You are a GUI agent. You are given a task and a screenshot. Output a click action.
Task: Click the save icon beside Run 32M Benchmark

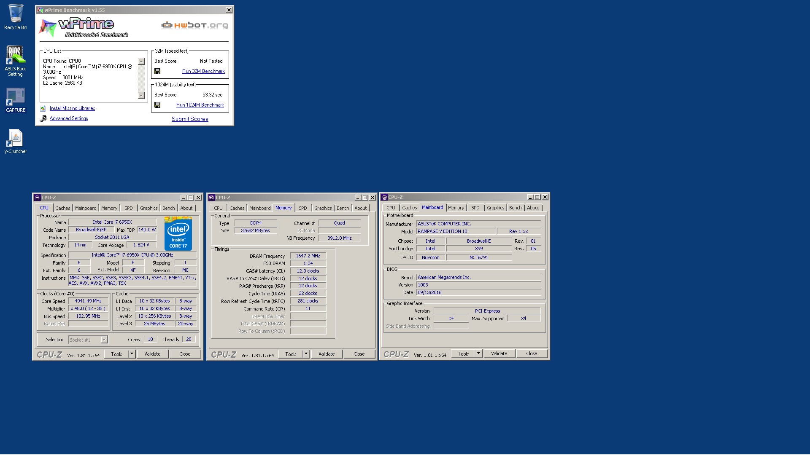157,71
